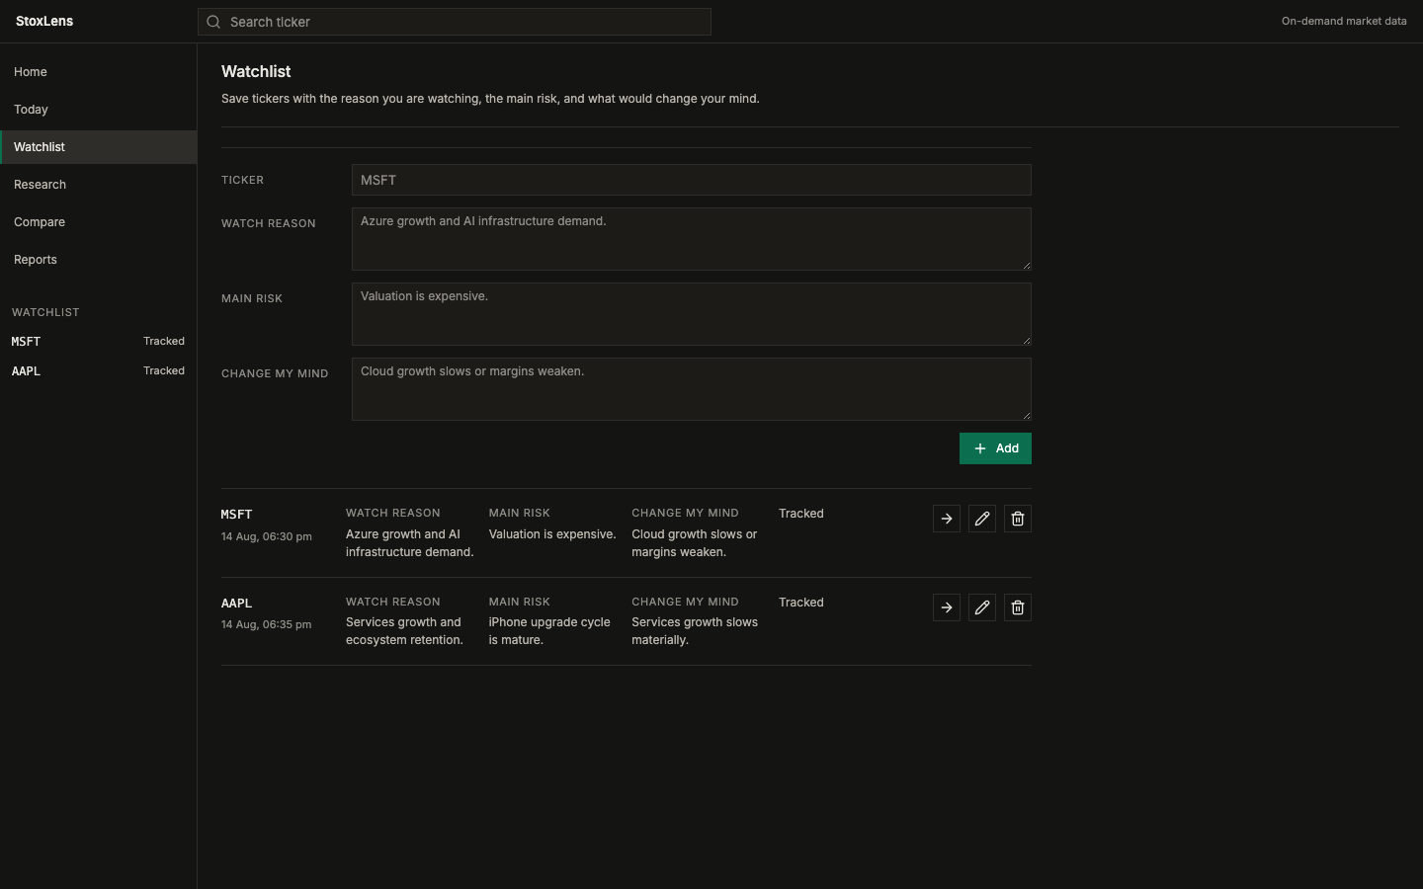Screen dimensions: 1423x889
Task: Click 'On-demand market data' label
Action: coord(1344,21)
